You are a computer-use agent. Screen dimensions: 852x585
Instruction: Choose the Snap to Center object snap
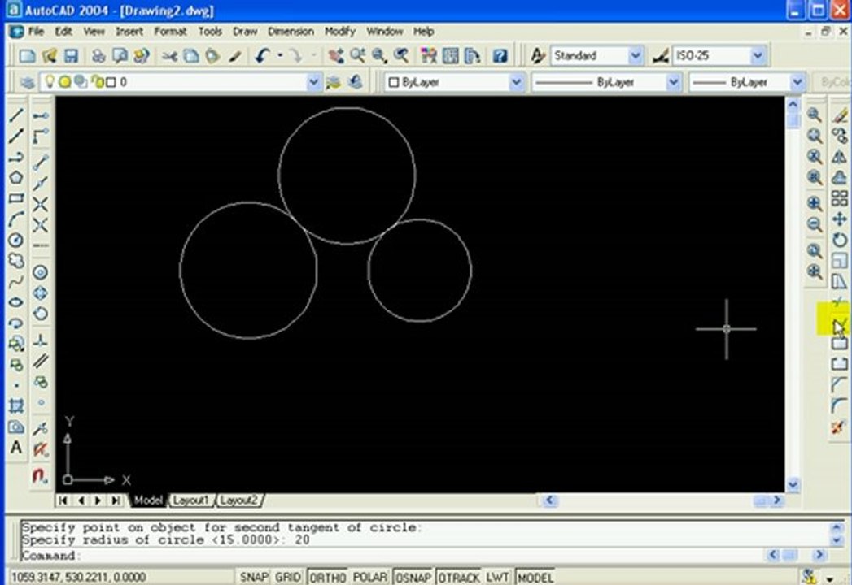41,272
